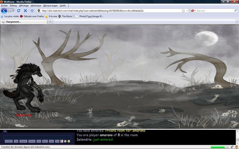The height and width of the screenshot is (149, 239).
Task: Click the Map button in chat toolbar
Action: click(51, 141)
